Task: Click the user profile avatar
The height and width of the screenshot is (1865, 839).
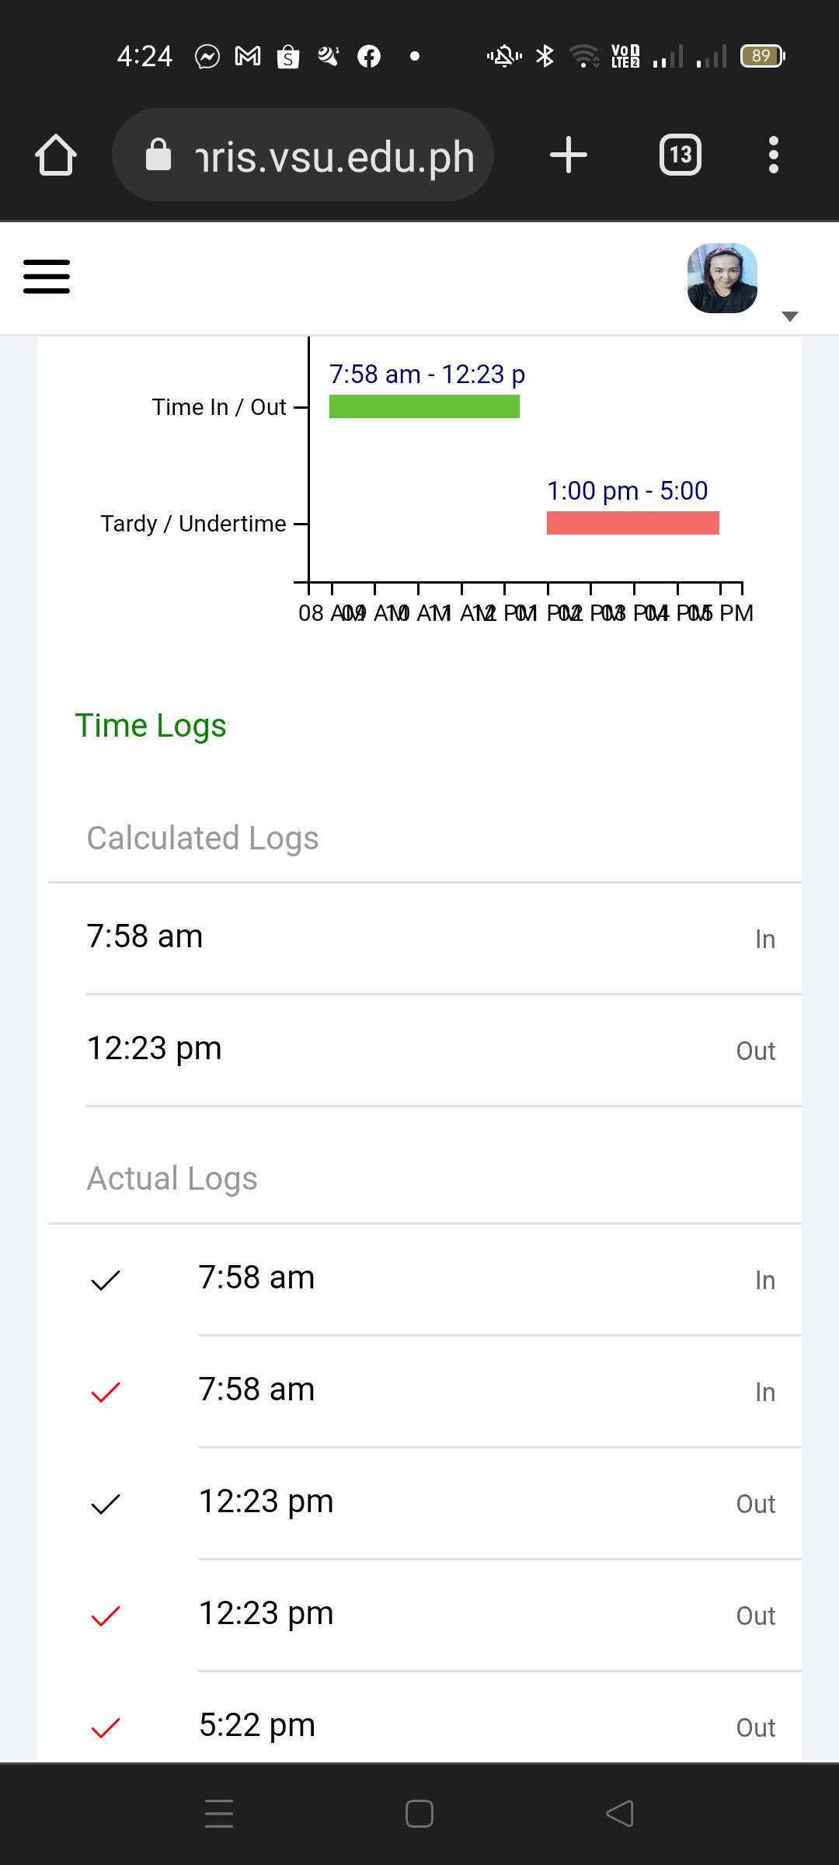Action: [722, 278]
